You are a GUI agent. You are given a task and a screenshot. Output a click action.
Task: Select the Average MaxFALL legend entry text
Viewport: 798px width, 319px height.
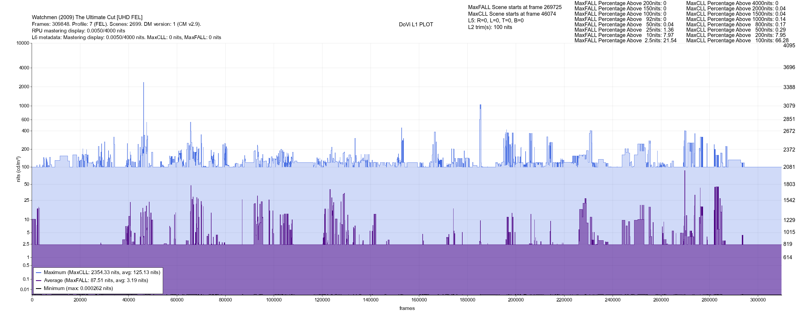[x=96, y=281]
